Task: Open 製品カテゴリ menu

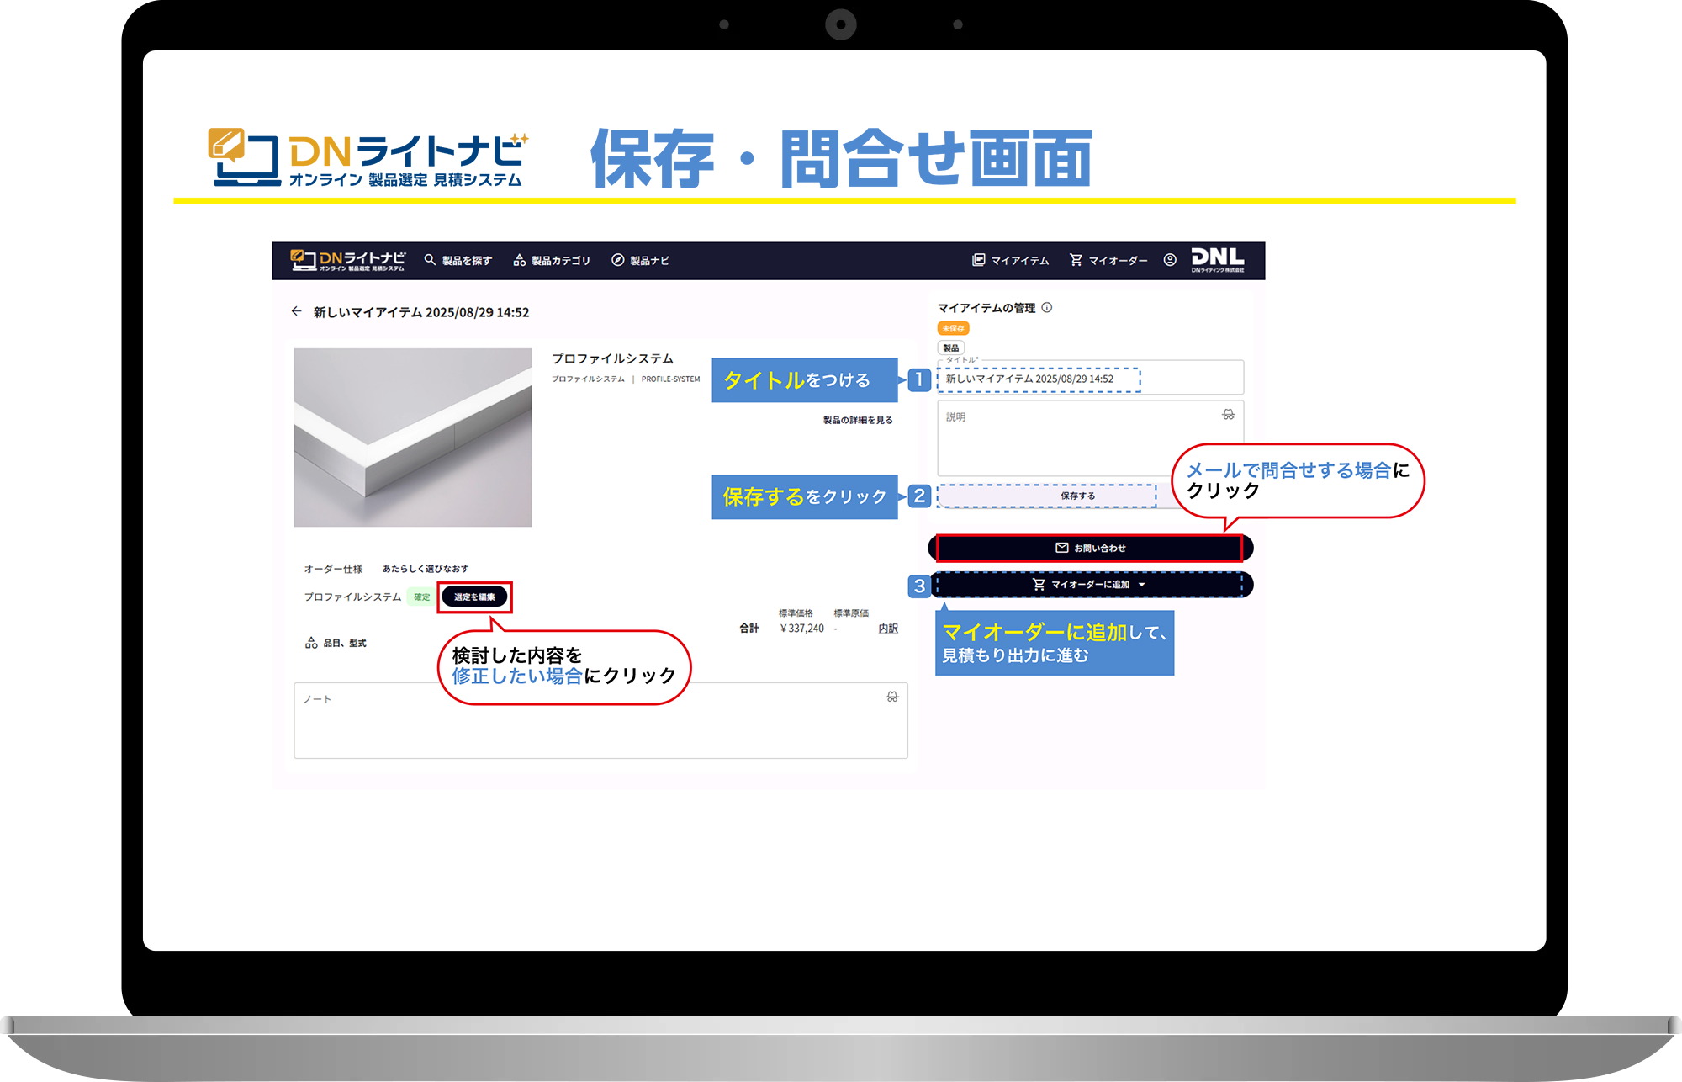Action: point(552,261)
